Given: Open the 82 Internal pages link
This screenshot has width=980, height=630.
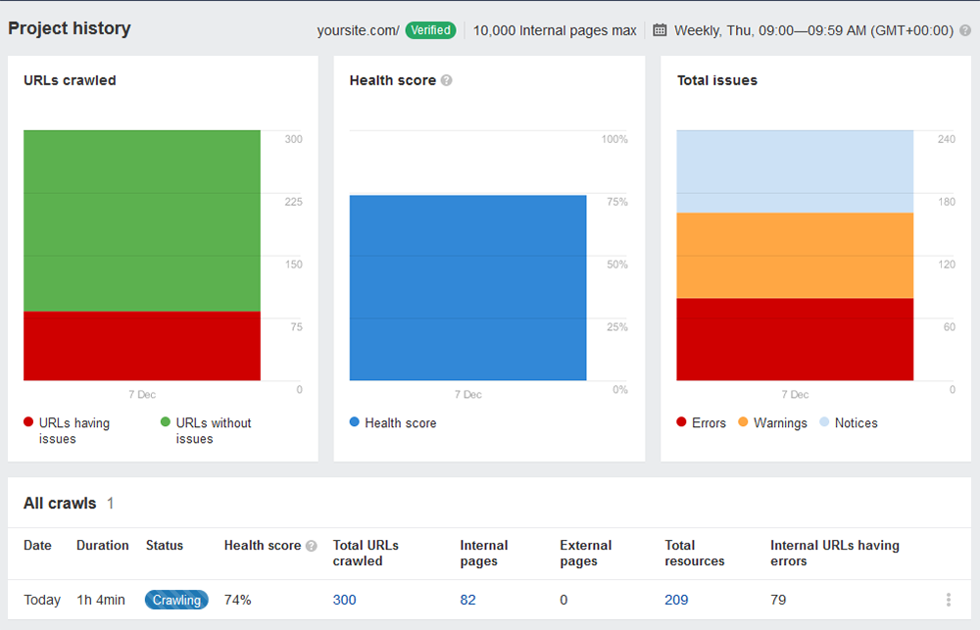Looking at the screenshot, I should click(x=467, y=600).
